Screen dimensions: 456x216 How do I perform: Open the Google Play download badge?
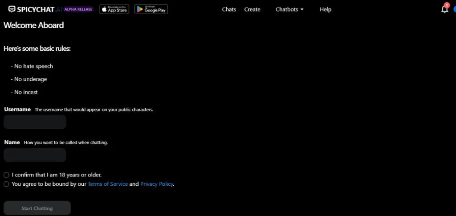click(151, 9)
